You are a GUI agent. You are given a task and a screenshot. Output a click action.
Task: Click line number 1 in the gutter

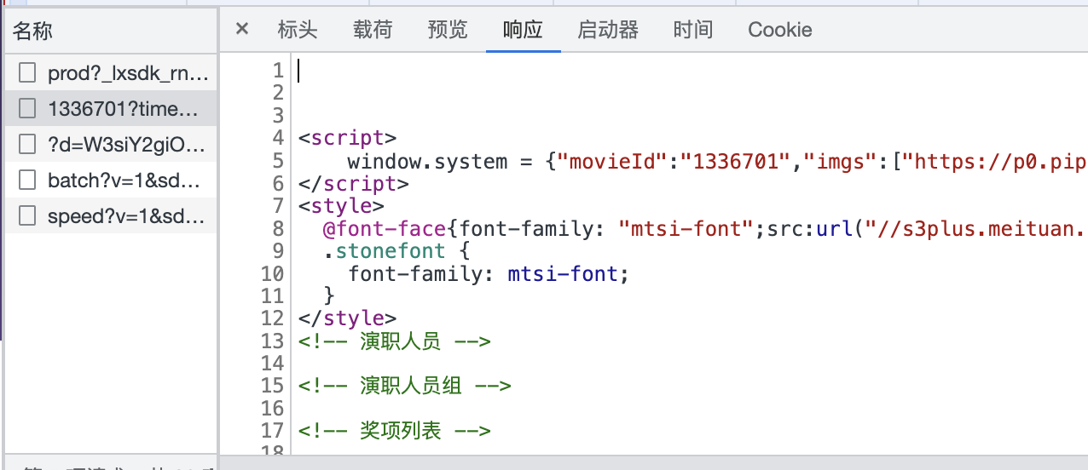coord(277,71)
